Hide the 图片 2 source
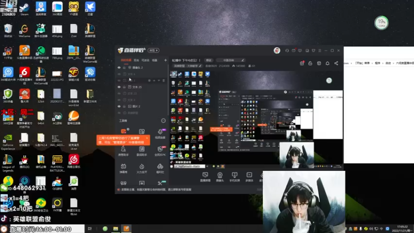The width and height of the screenshot is (414, 233). tap(119, 106)
